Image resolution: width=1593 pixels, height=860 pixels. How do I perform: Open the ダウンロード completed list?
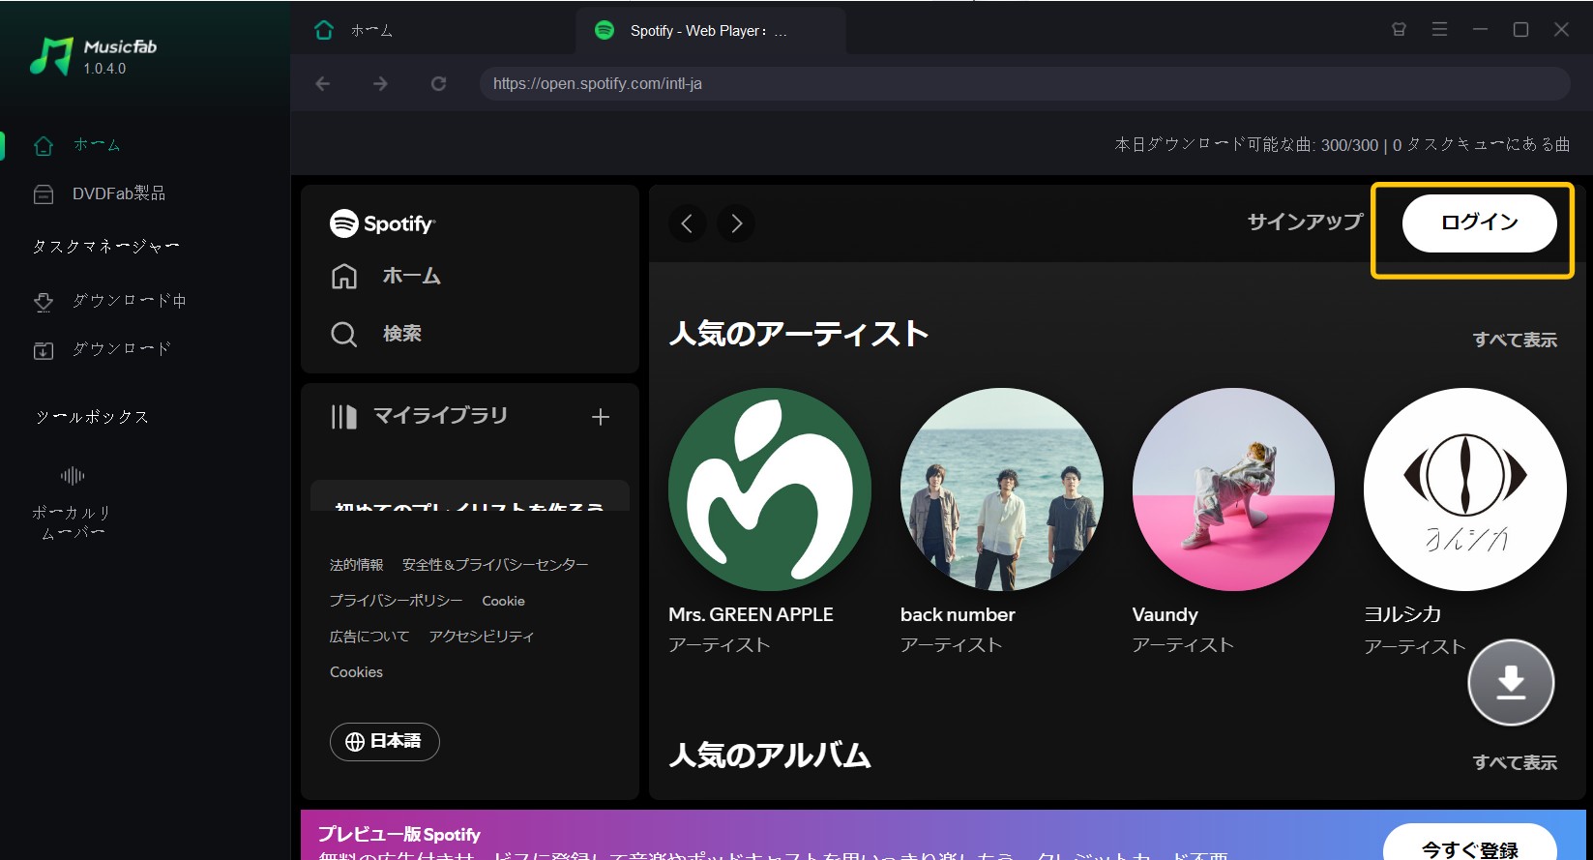[x=103, y=348]
